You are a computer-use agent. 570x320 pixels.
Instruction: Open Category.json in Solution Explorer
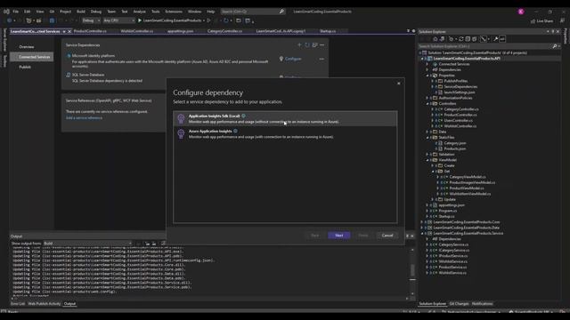(x=455, y=143)
